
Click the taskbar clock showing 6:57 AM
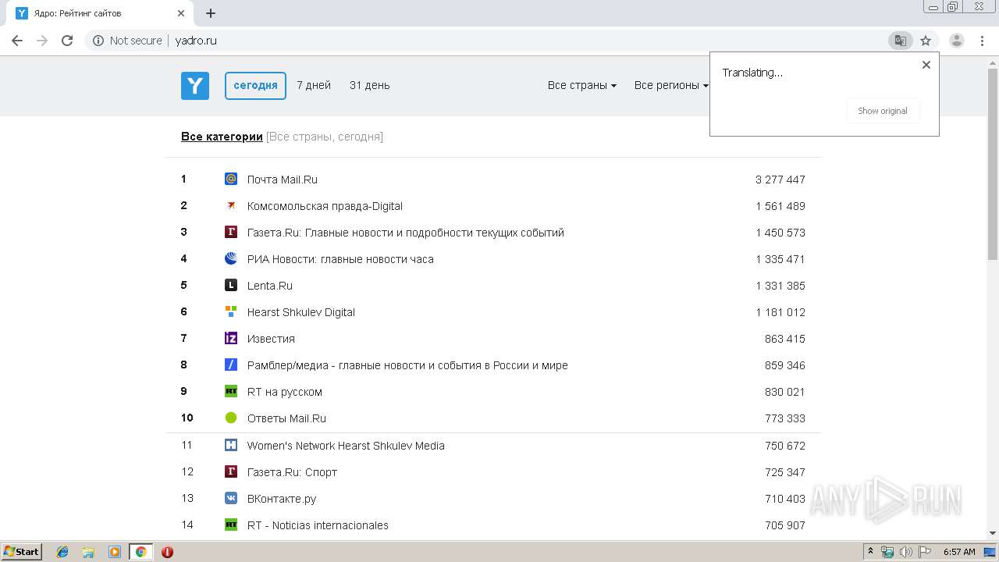[x=959, y=552]
